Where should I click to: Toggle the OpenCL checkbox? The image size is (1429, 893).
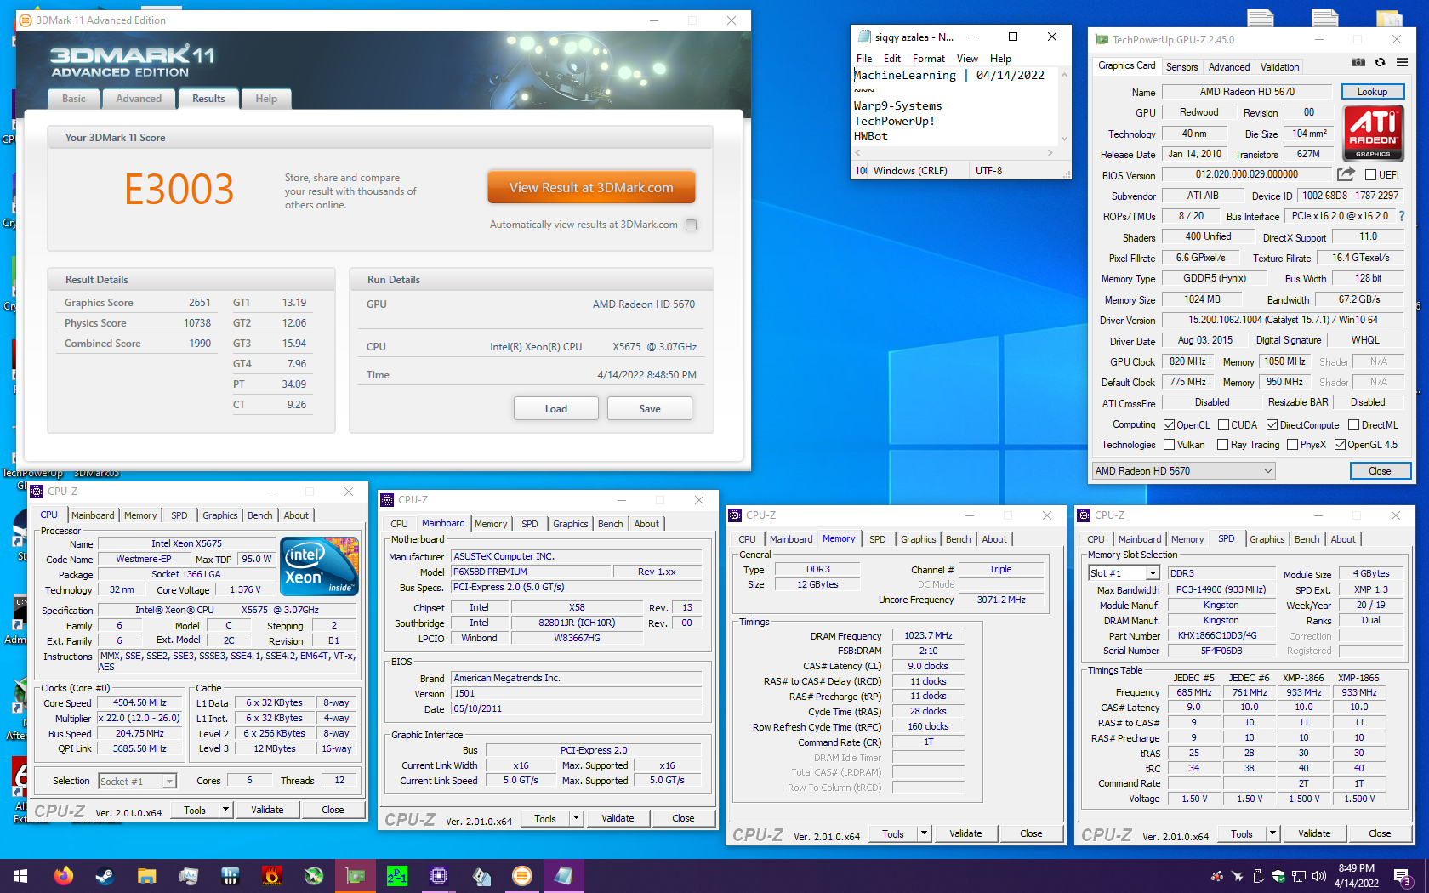[x=1169, y=425]
